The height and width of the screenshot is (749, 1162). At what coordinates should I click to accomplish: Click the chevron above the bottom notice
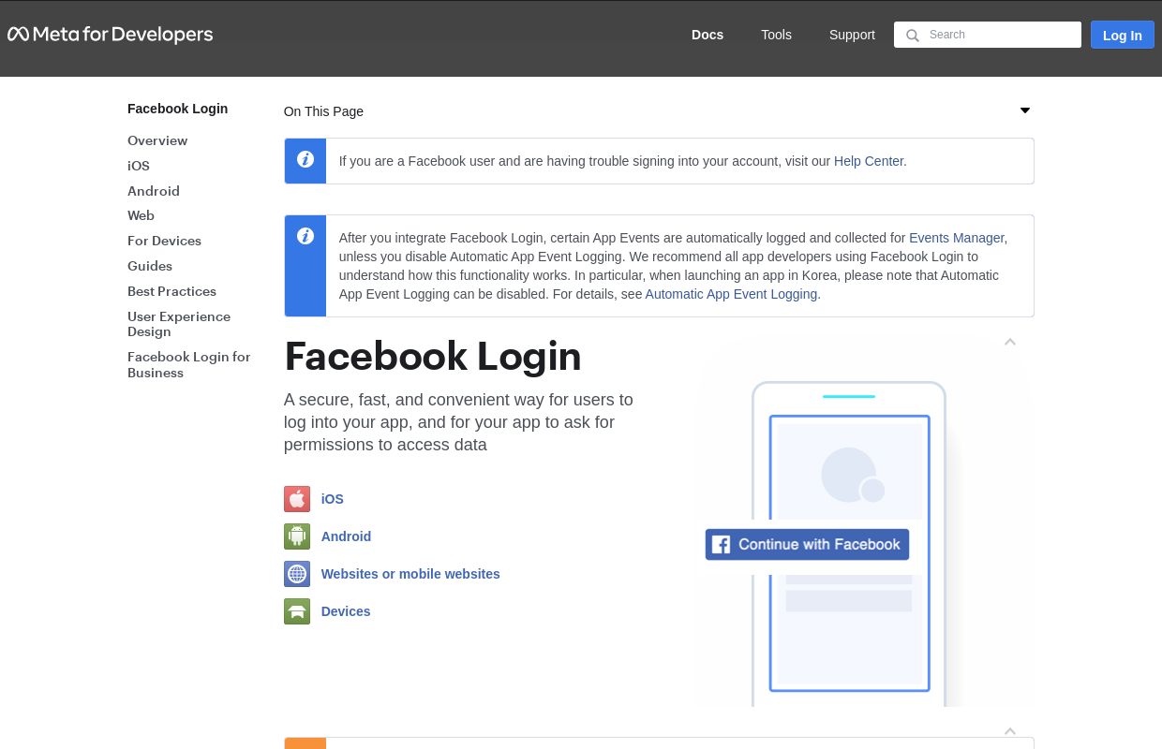click(1009, 731)
